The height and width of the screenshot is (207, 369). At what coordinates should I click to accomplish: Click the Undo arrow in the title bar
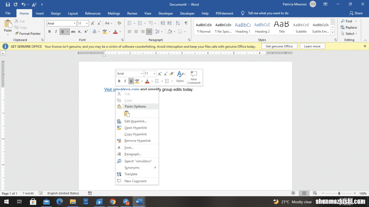(x=23, y=4)
